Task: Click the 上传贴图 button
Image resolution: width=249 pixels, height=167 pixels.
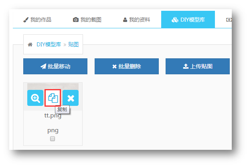Action: pyautogui.click(x=198, y=66)
